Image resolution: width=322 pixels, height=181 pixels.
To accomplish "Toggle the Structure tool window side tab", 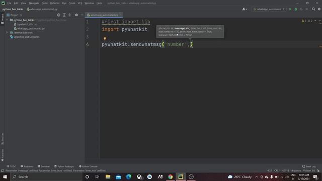I will tap(2, 138).
